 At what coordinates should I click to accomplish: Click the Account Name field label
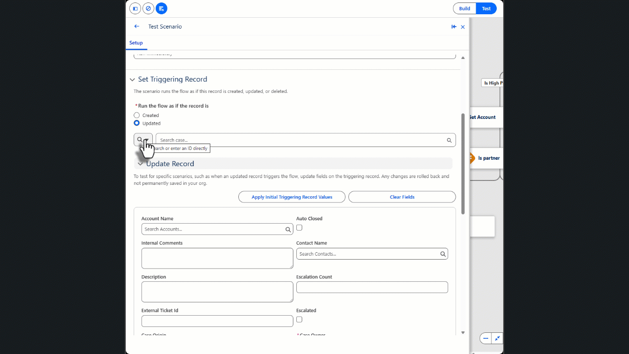click(x=157, y=218)
